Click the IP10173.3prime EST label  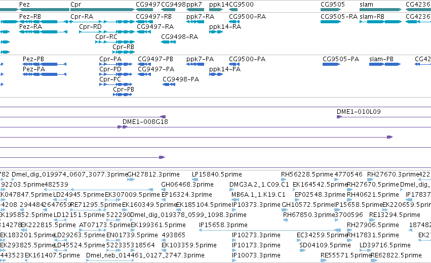[256, 245]
